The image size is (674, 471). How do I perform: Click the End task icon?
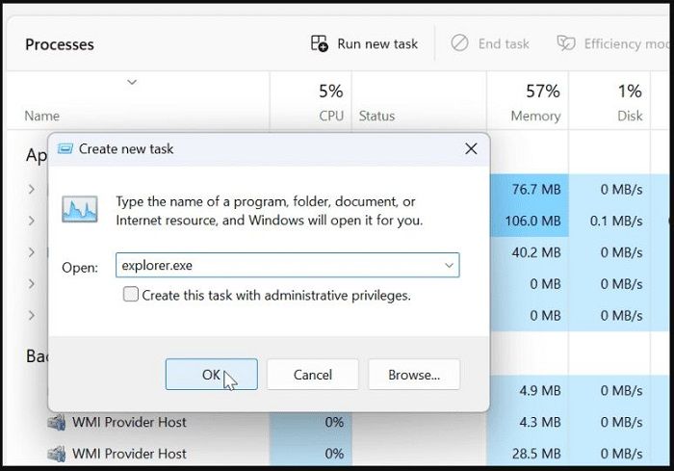(460, 43)
